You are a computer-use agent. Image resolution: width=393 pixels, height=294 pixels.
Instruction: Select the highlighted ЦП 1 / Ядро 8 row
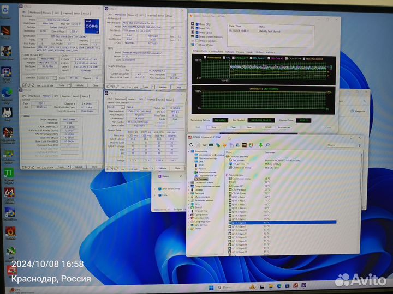coord(282,223)
